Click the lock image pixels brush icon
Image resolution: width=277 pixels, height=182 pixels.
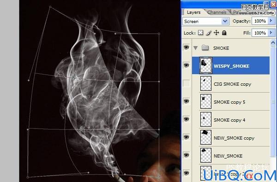209,33
